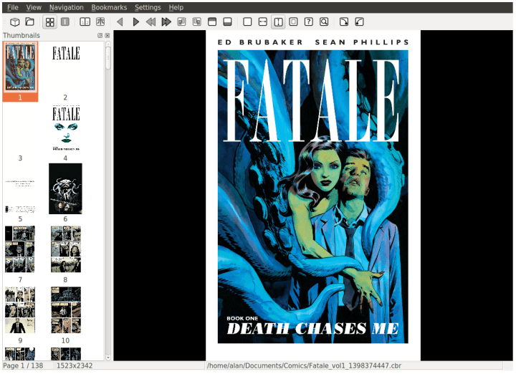Click the Fatale_vol1 file path status text
This screenshot has height=374, width=516.
[304, 366]
